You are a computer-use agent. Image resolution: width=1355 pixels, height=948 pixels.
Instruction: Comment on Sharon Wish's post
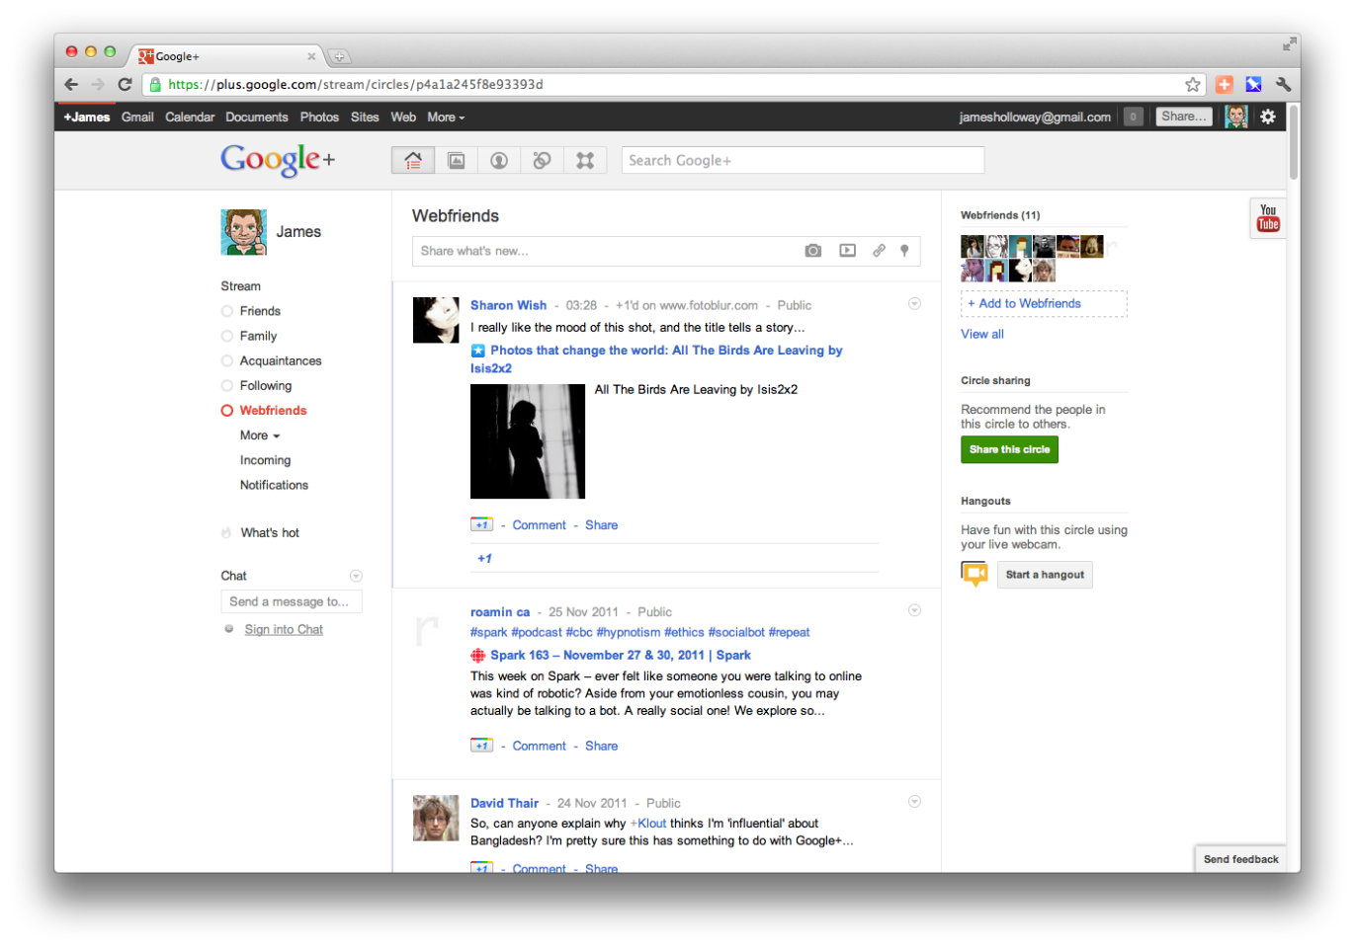pyautogui.click(x=539, y=525)
